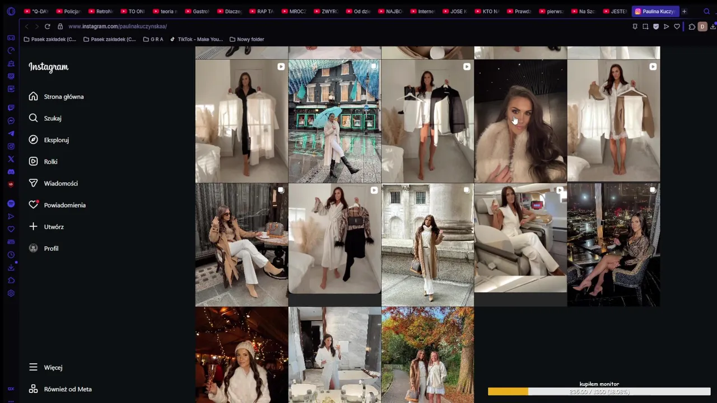The width and height of the screenshot is (717, 403).
Task: Switch to the RetroN YouTube tab
Action: pyautogui.click(x=101, y=11)
